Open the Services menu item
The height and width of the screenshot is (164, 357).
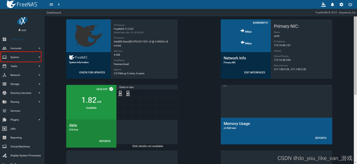pyautogui.click(x=22, y=111)
